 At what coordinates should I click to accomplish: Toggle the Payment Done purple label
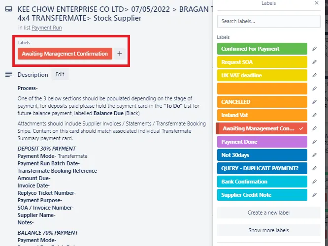[x=262, y=142]
